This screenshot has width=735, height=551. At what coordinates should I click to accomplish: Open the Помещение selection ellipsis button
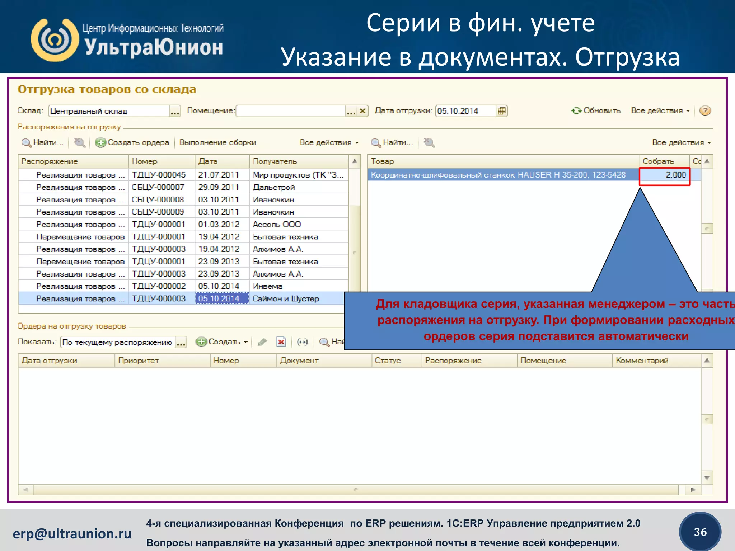351,111
